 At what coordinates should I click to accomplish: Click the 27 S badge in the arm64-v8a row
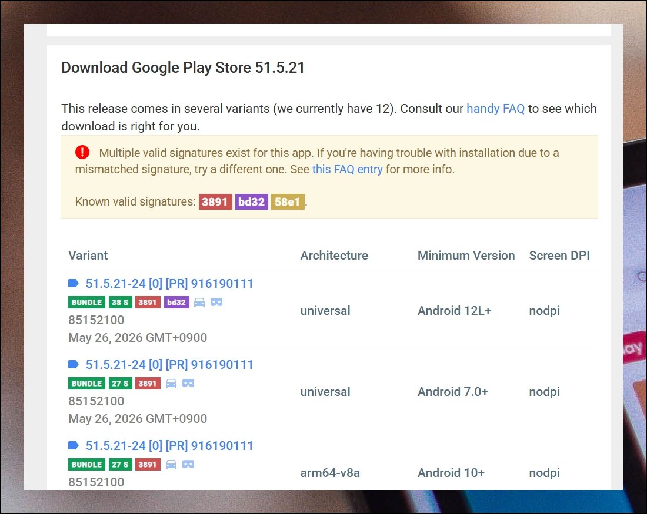pos(120,465)
